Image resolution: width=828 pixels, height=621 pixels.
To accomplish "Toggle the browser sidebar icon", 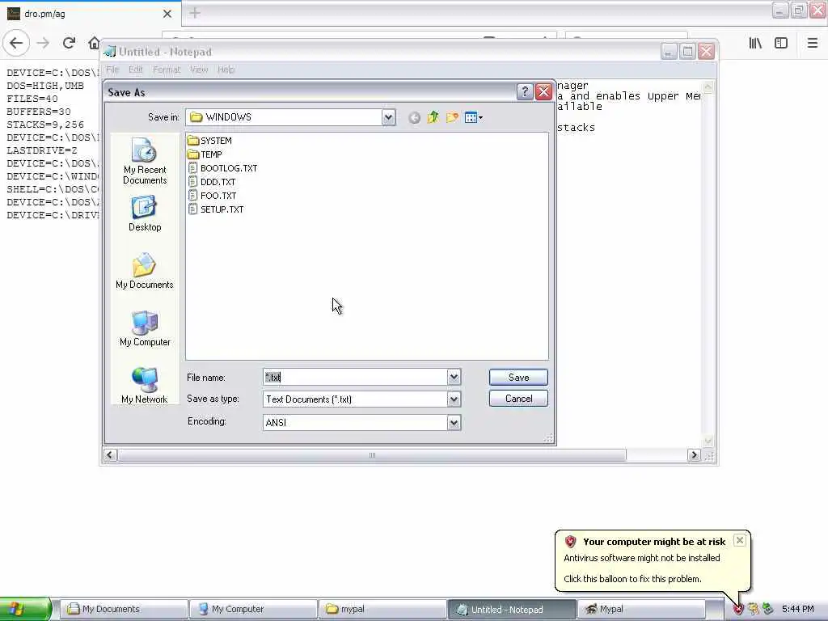I will [781, 43].
